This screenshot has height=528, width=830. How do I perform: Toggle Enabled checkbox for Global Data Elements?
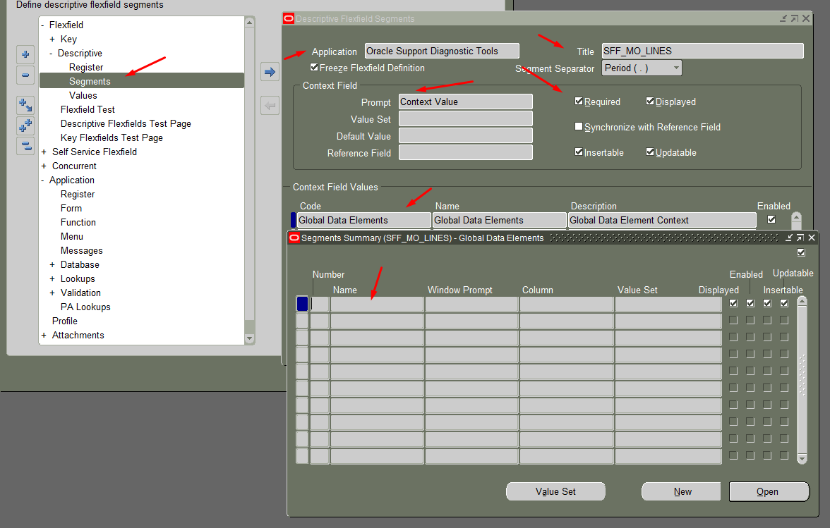771,219
